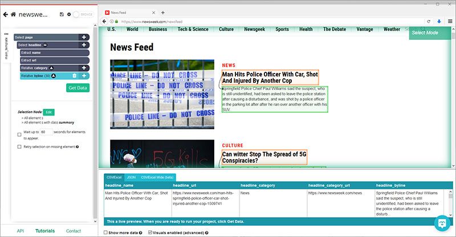Open a new browser tab
This screenshot has width=456, height=237.
click(163, 13)
